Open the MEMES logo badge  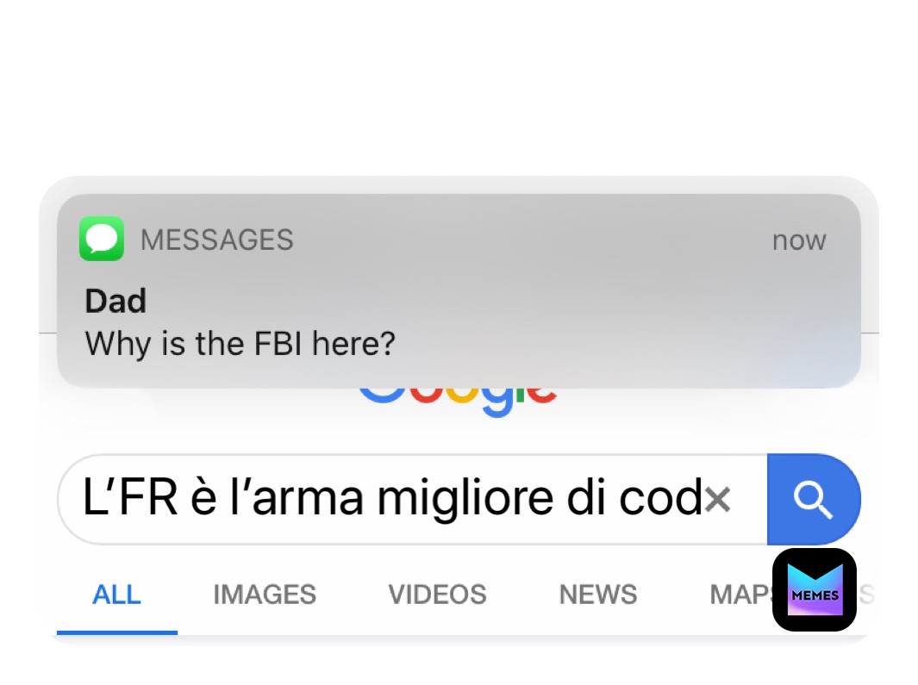point(815,590)
